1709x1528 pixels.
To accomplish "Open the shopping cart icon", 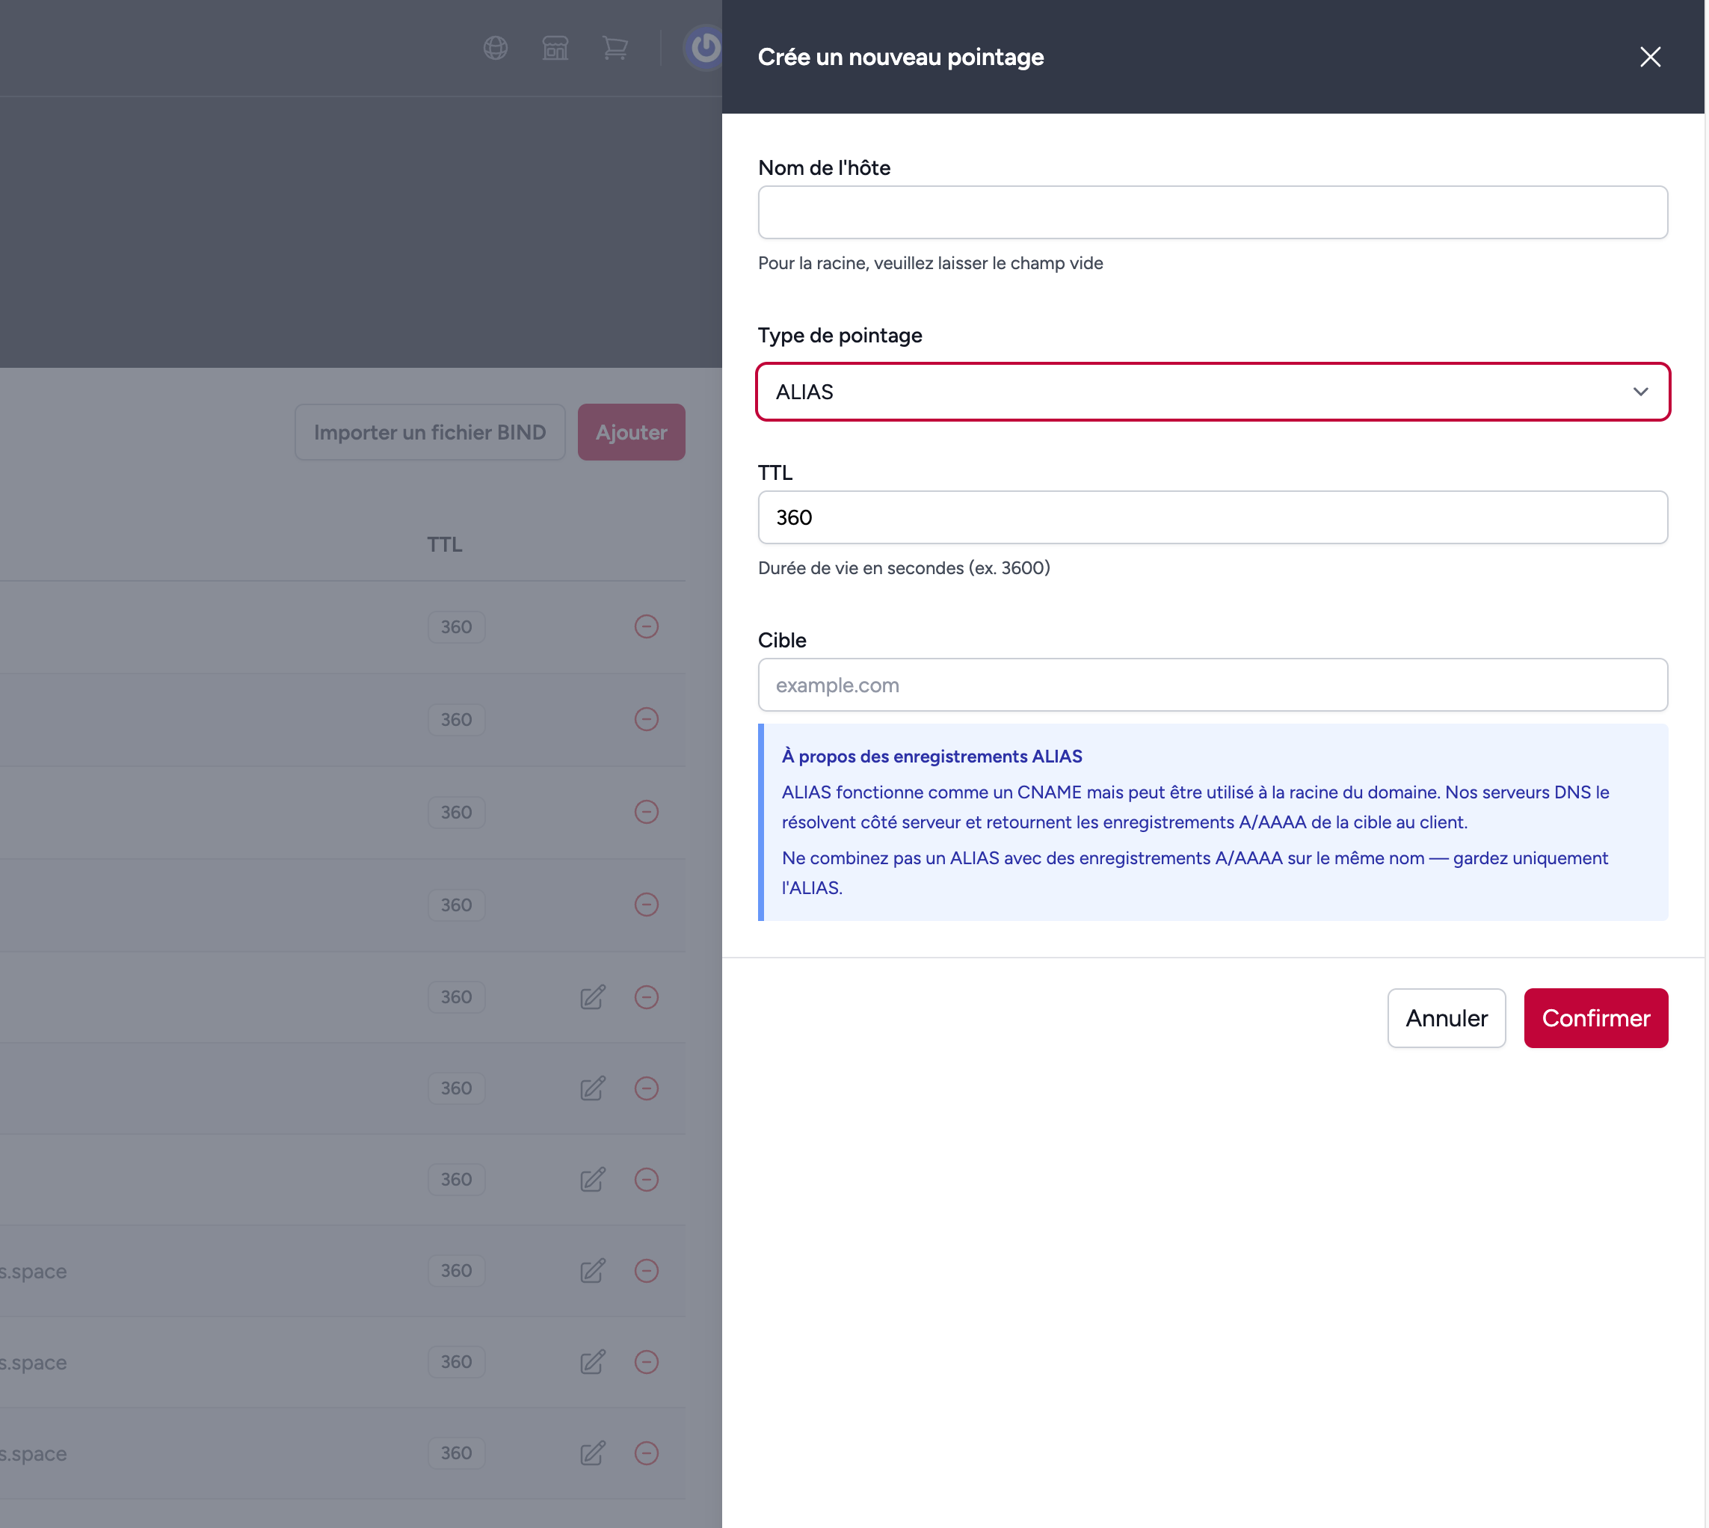I will click(x=615, y=48).
